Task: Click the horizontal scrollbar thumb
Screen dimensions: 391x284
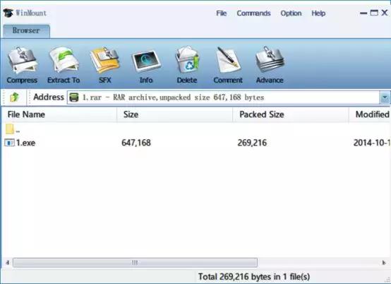Action: tap(135, 263)
